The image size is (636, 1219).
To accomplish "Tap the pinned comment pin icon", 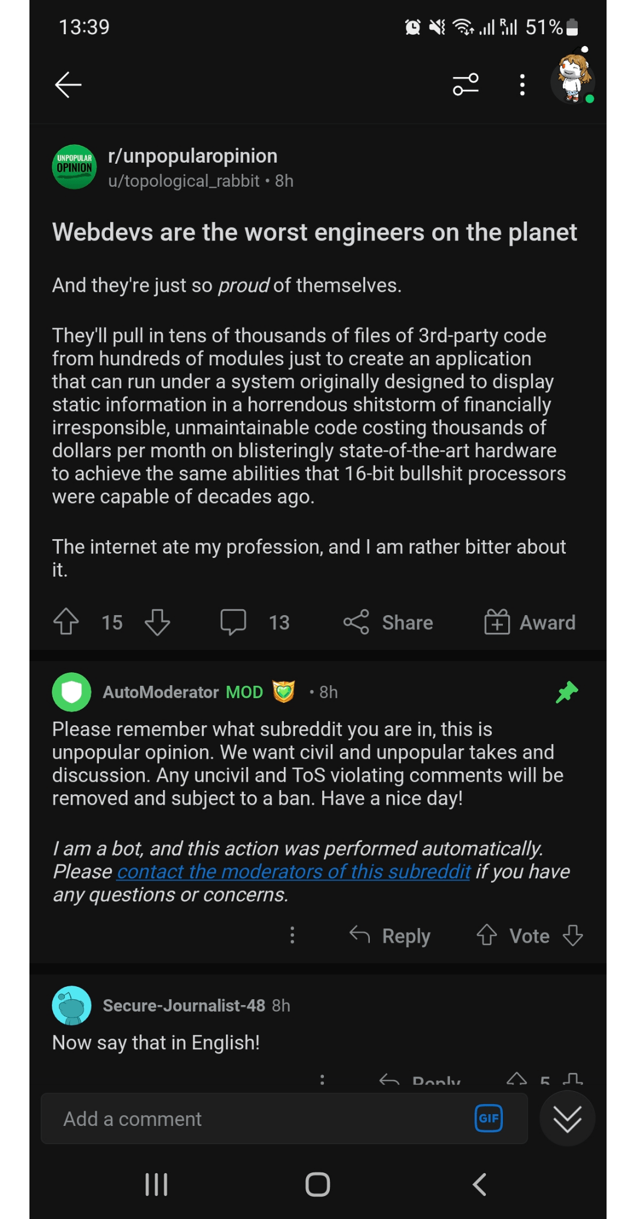I will tap(567, 692).
